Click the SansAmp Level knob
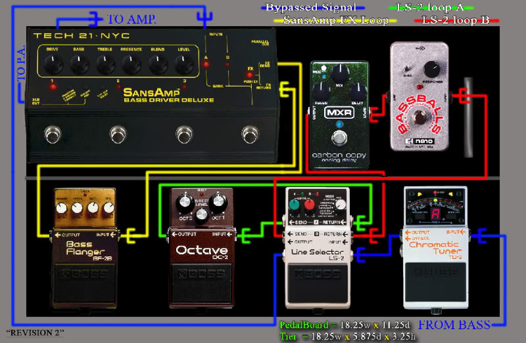Image resolution: width=526 pixels, height=343 pixels. [183, 64]
